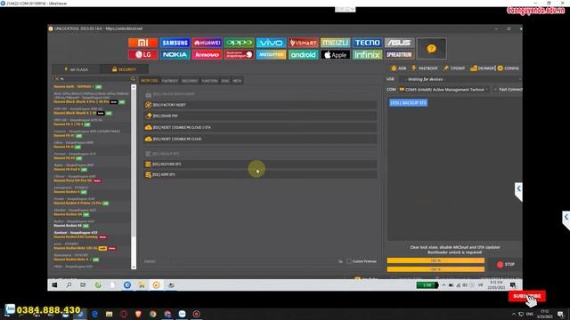The image size is (570, 320).
Task: Open the Meta sub-tab
Action: click(237, 81)
